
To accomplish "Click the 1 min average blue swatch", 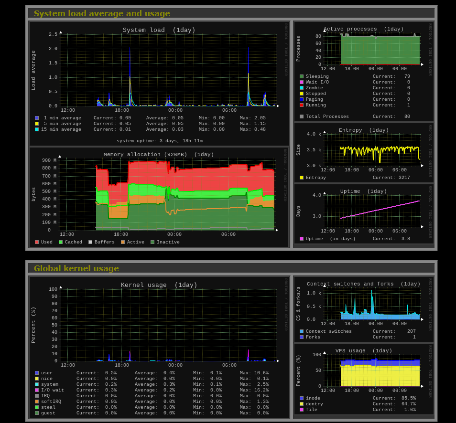I will (x=37, y=118).
